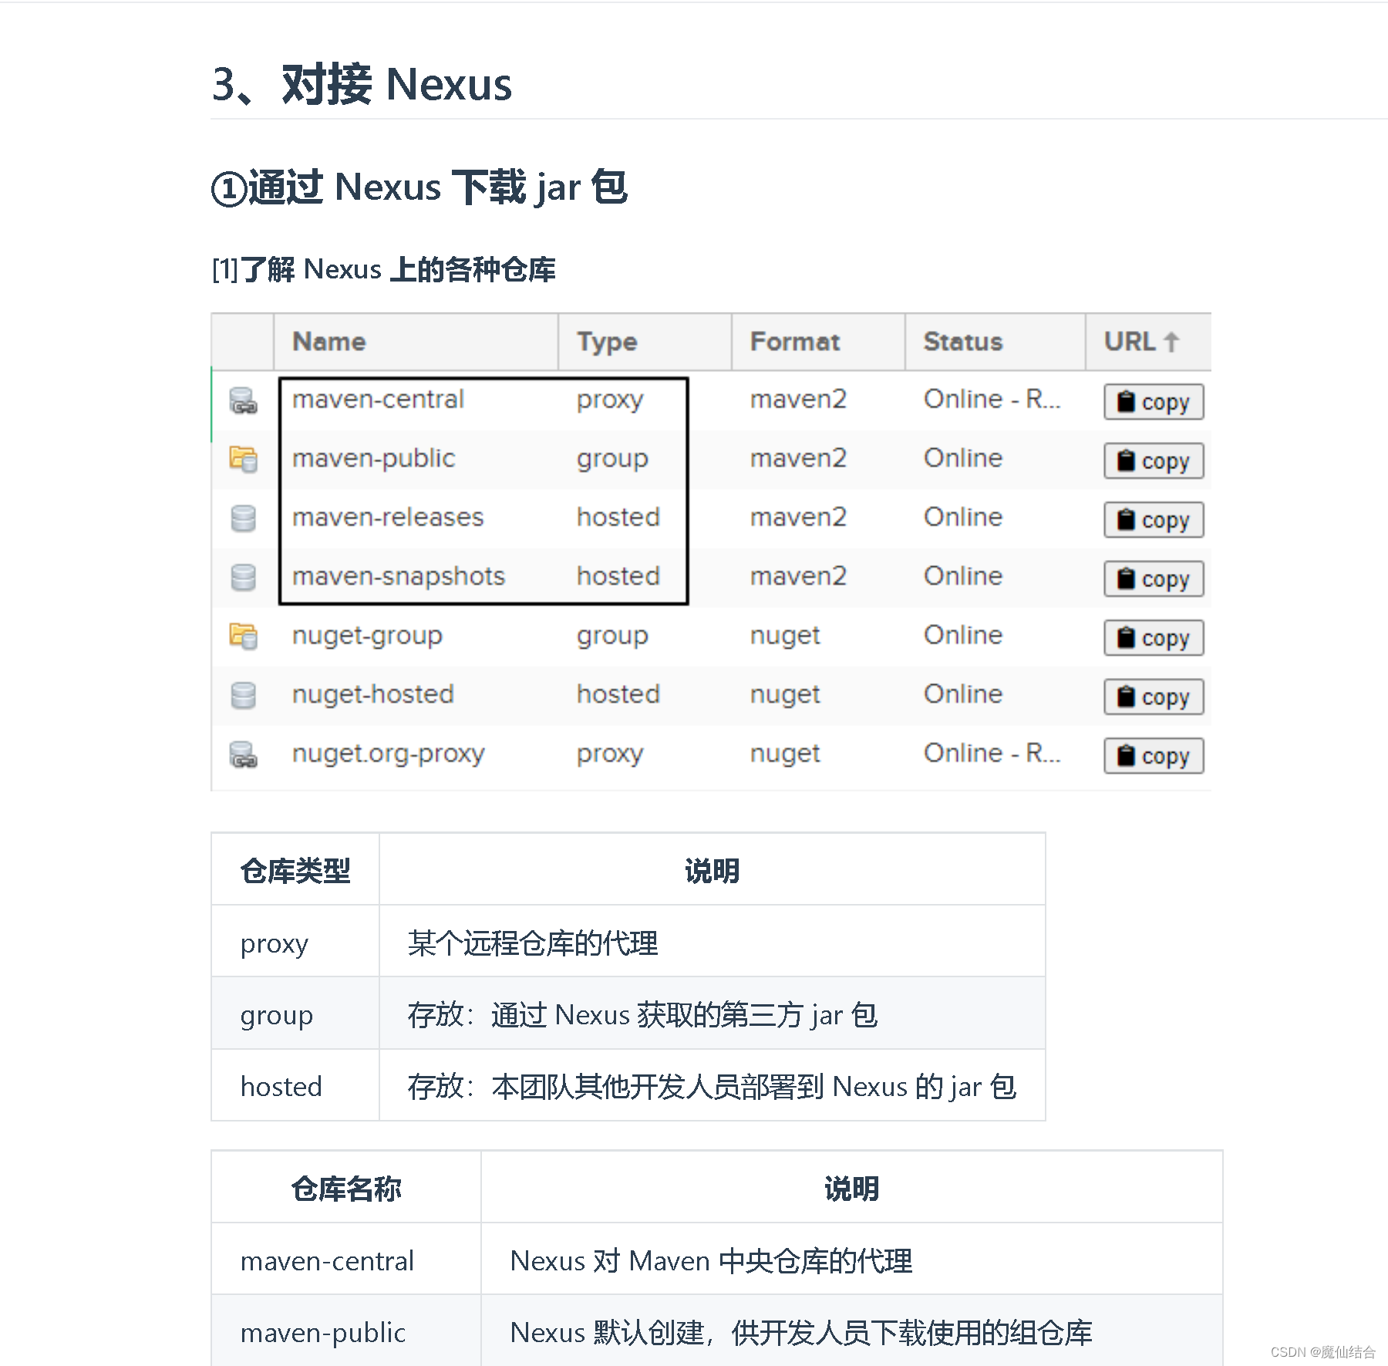Click the proxy type of maven-central row

click(x=610, y=400)
